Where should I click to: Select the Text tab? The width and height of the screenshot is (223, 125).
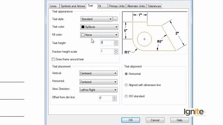(x=92, y=6)
